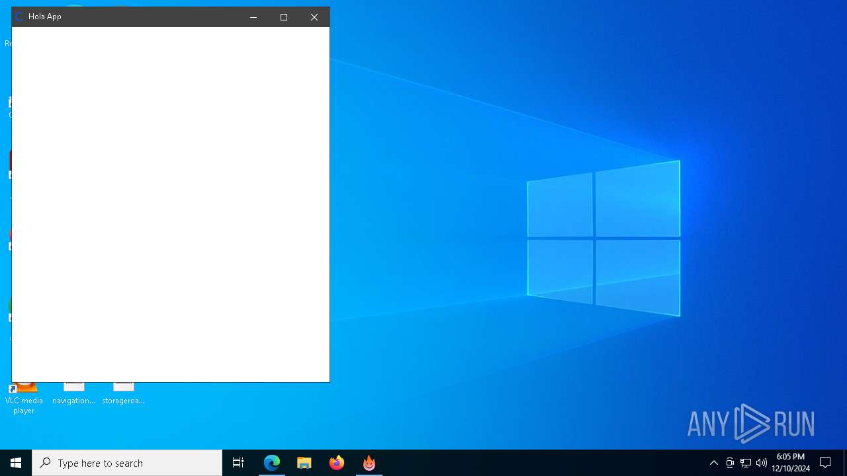Open the network status tray icon
The height and width of the screenshot is (476, 847).
746,463
